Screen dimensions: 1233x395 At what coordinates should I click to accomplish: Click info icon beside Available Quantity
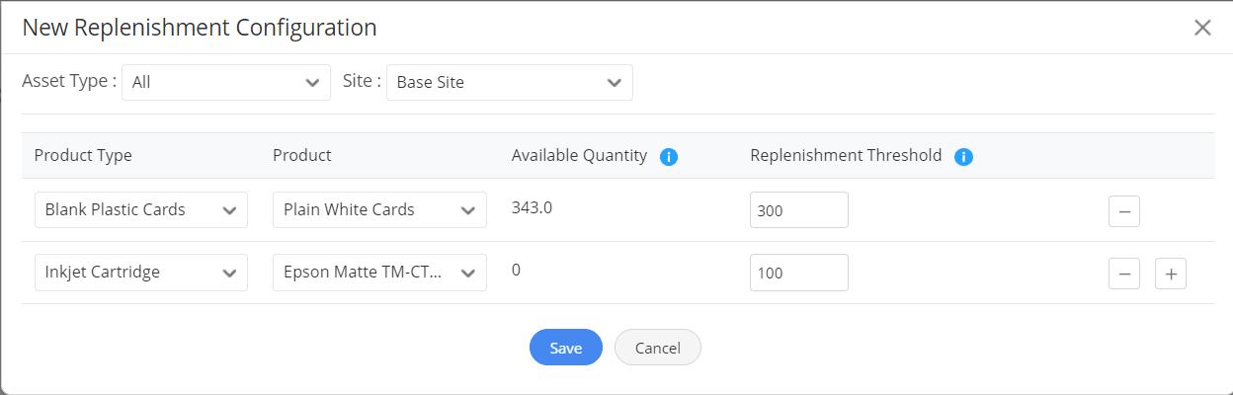668,157
